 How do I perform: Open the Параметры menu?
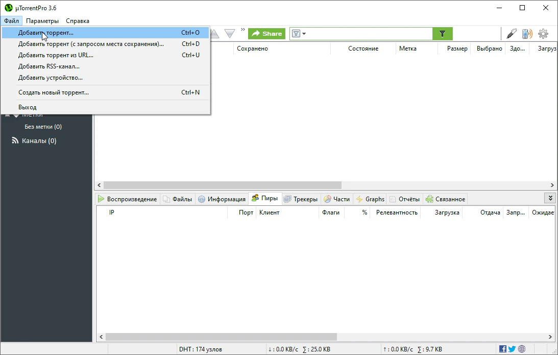pos(42,21)
